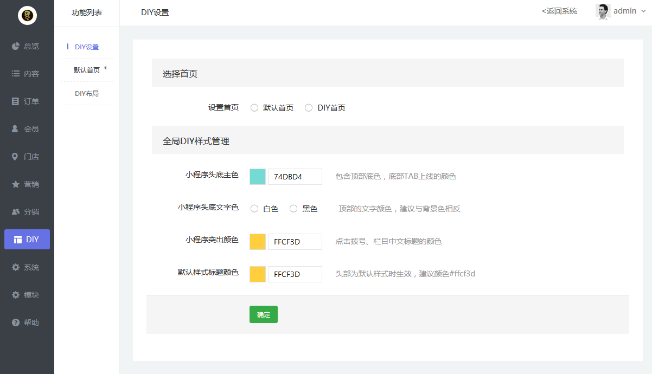This screenshot has height=374, width=652.
Task: Click the 门店 location pin icon
Action: click(16, 157)
